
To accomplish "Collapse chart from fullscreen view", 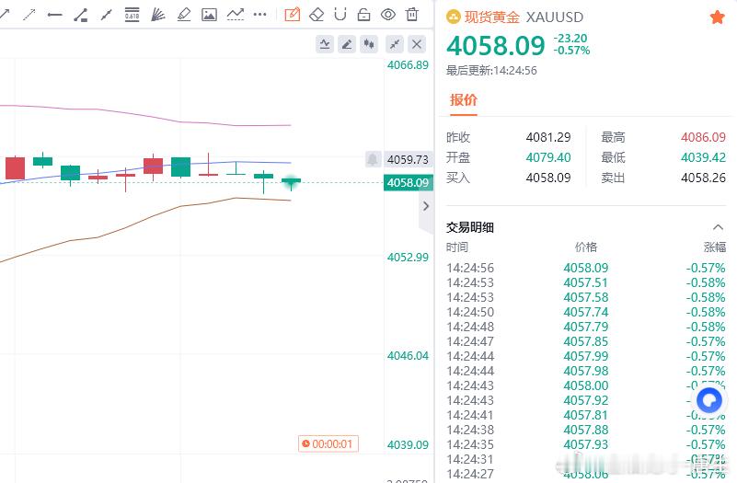I will (395, 44).
